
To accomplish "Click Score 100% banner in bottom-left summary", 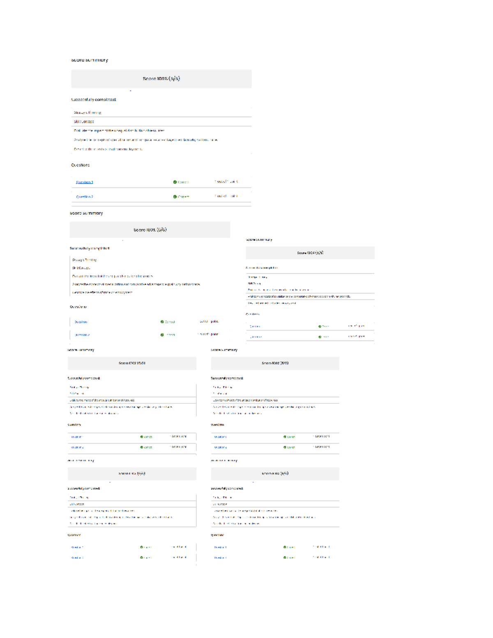I will point(132,474).
